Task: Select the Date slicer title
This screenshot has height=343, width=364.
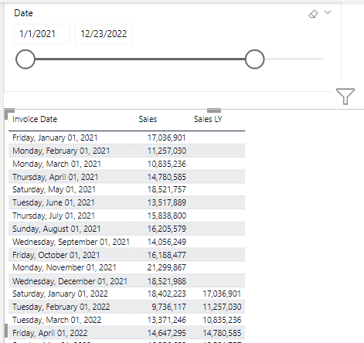Action: (x=23, y=13)
